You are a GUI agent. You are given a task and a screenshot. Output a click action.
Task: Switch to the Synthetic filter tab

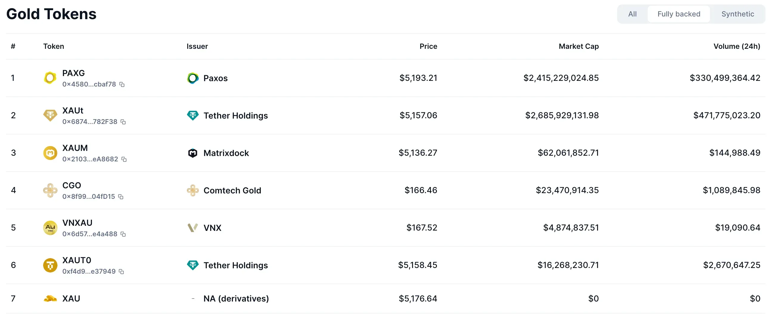pos(738,14)
